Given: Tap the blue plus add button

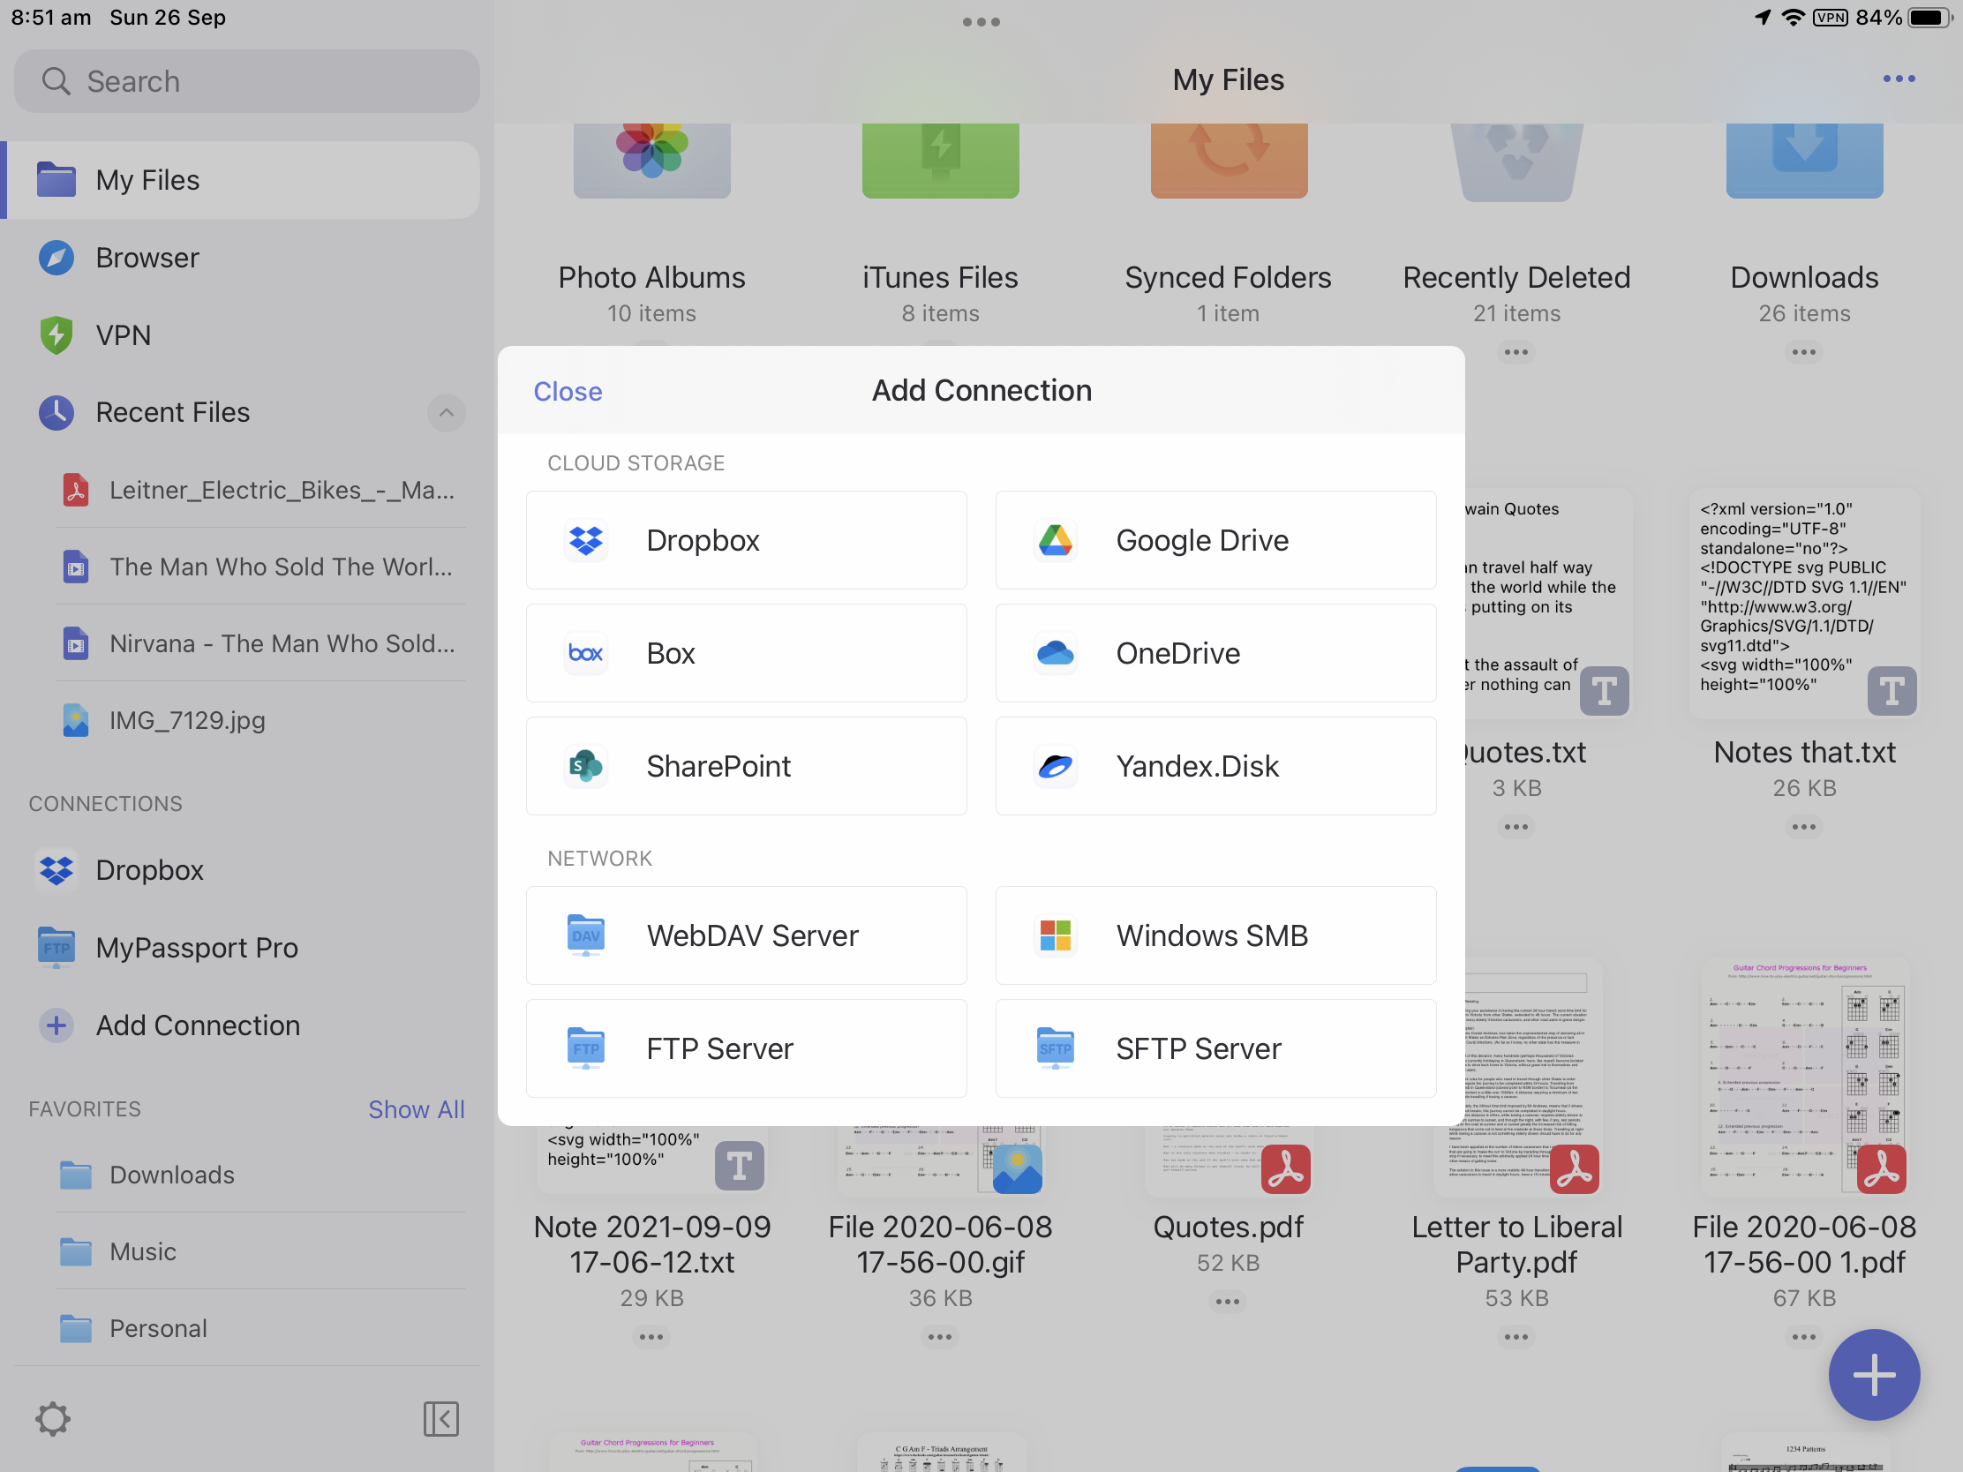Looking at the screenshot, I should (x=1873, y=1374).
